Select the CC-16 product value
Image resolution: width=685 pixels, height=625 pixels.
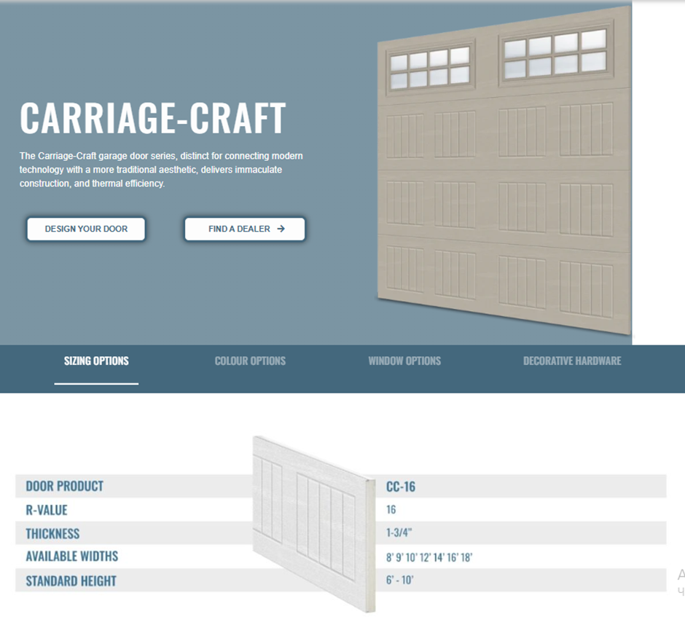tap(401, 487)
